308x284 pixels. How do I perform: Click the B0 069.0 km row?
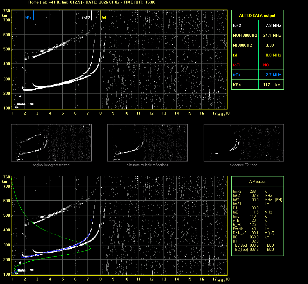pyautogui.click(x=251, y=237)
